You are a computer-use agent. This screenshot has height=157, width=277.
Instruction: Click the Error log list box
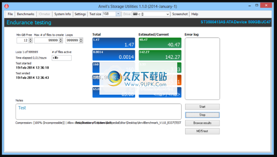coord(202,69)
